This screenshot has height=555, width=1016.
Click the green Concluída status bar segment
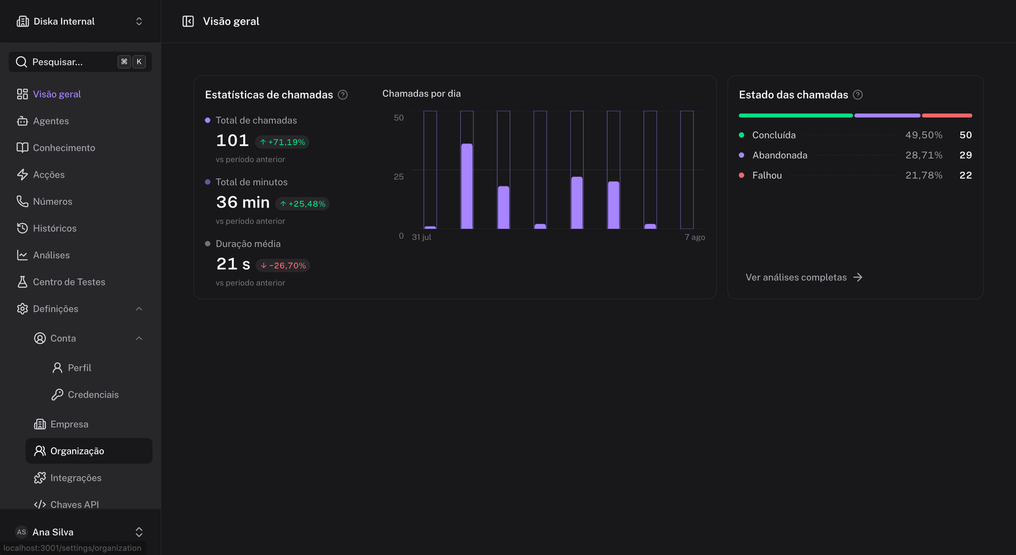(x=796, y=116)
